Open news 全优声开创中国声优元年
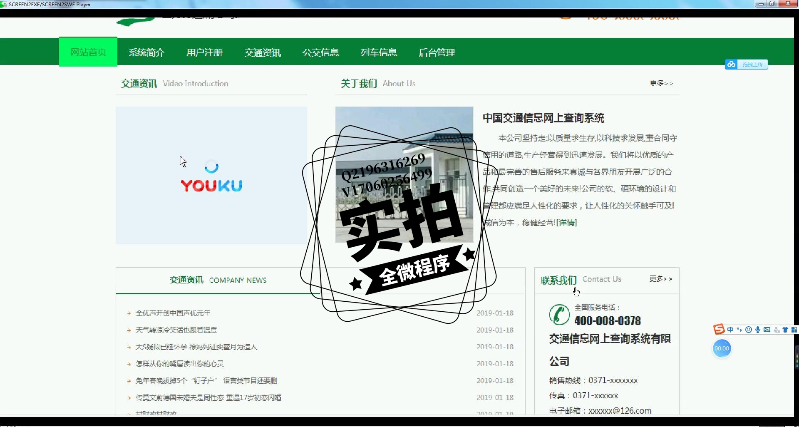This screenshot has width=799, height=427. [x=173, y=313]
